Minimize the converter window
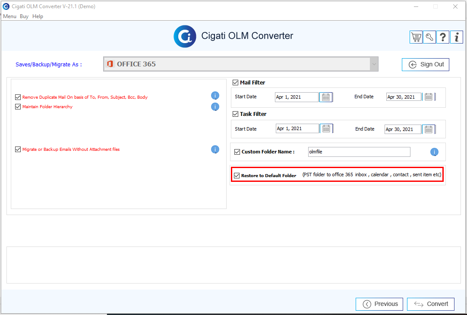This screenshot has width=467, height=315. (416, 6)
